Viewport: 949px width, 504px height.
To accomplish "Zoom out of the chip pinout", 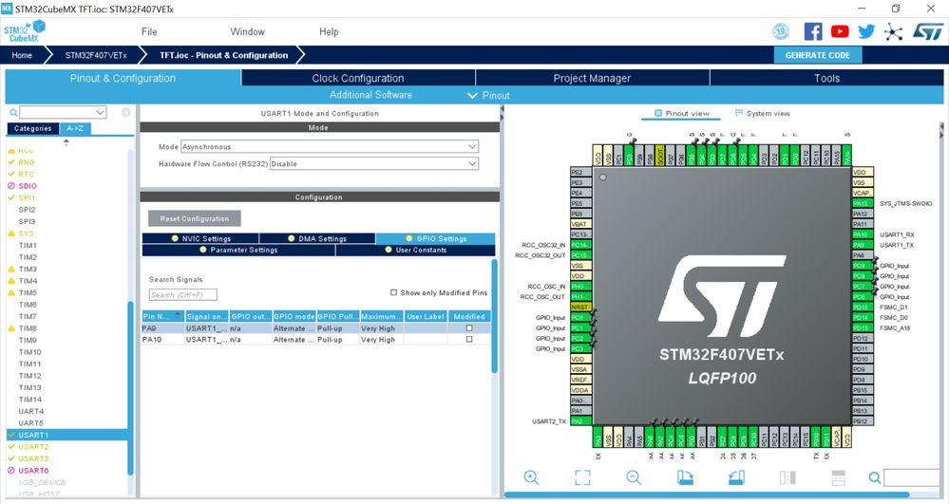I will [x=634, y=477].
